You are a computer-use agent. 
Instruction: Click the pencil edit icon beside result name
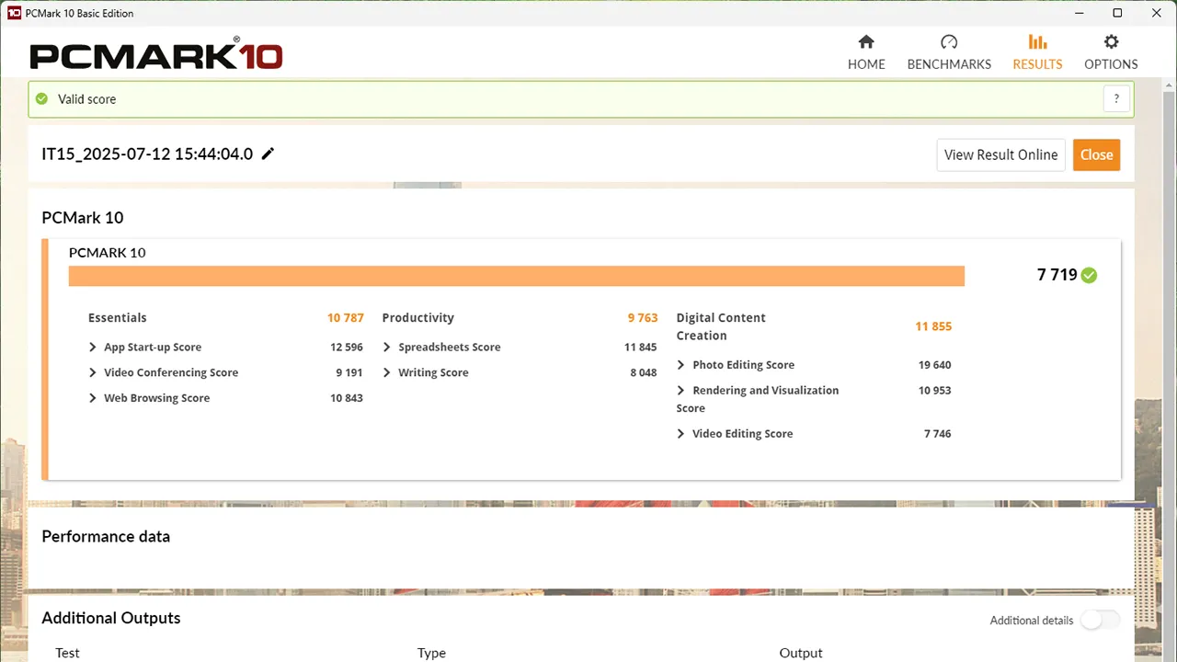268,154
